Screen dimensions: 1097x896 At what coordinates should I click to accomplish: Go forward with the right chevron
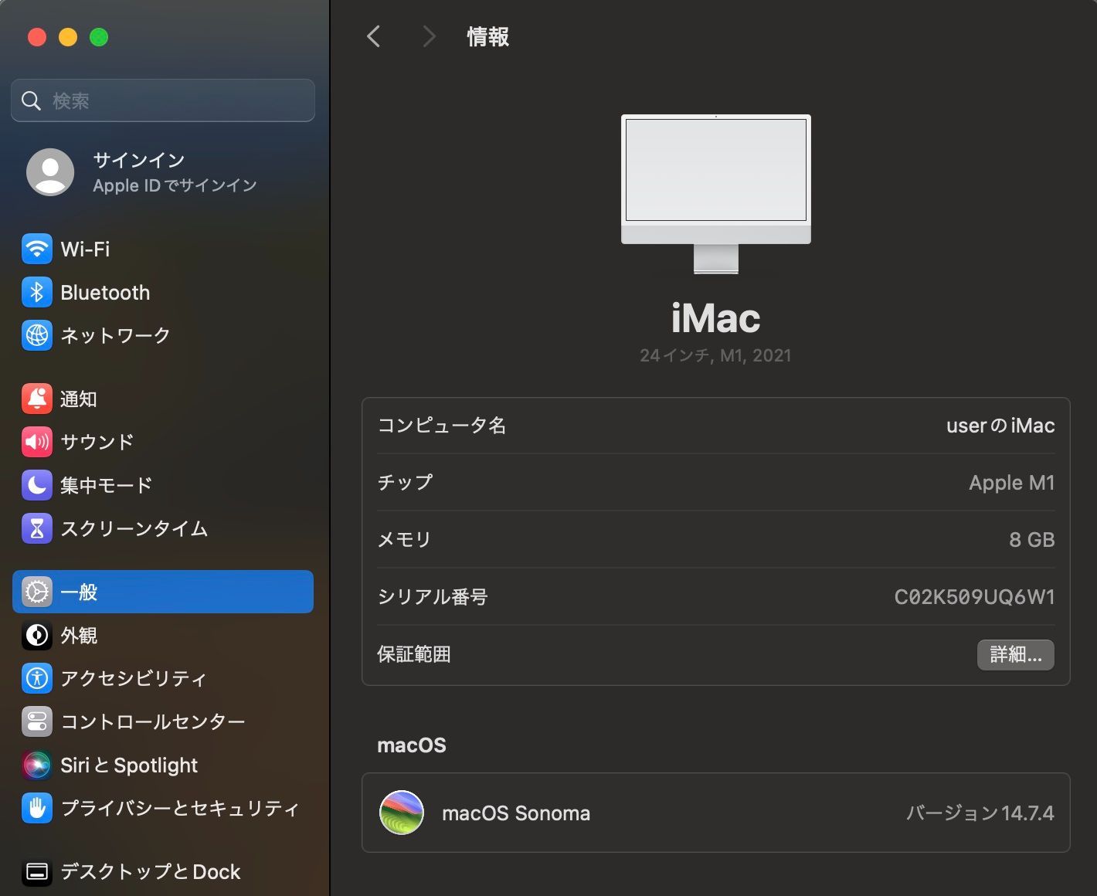(x=430, y=36)
